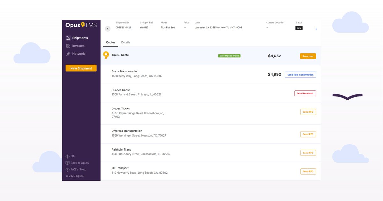Click the Best Opus9 Value badge
The image size is (383, 201).
(229, 56)
